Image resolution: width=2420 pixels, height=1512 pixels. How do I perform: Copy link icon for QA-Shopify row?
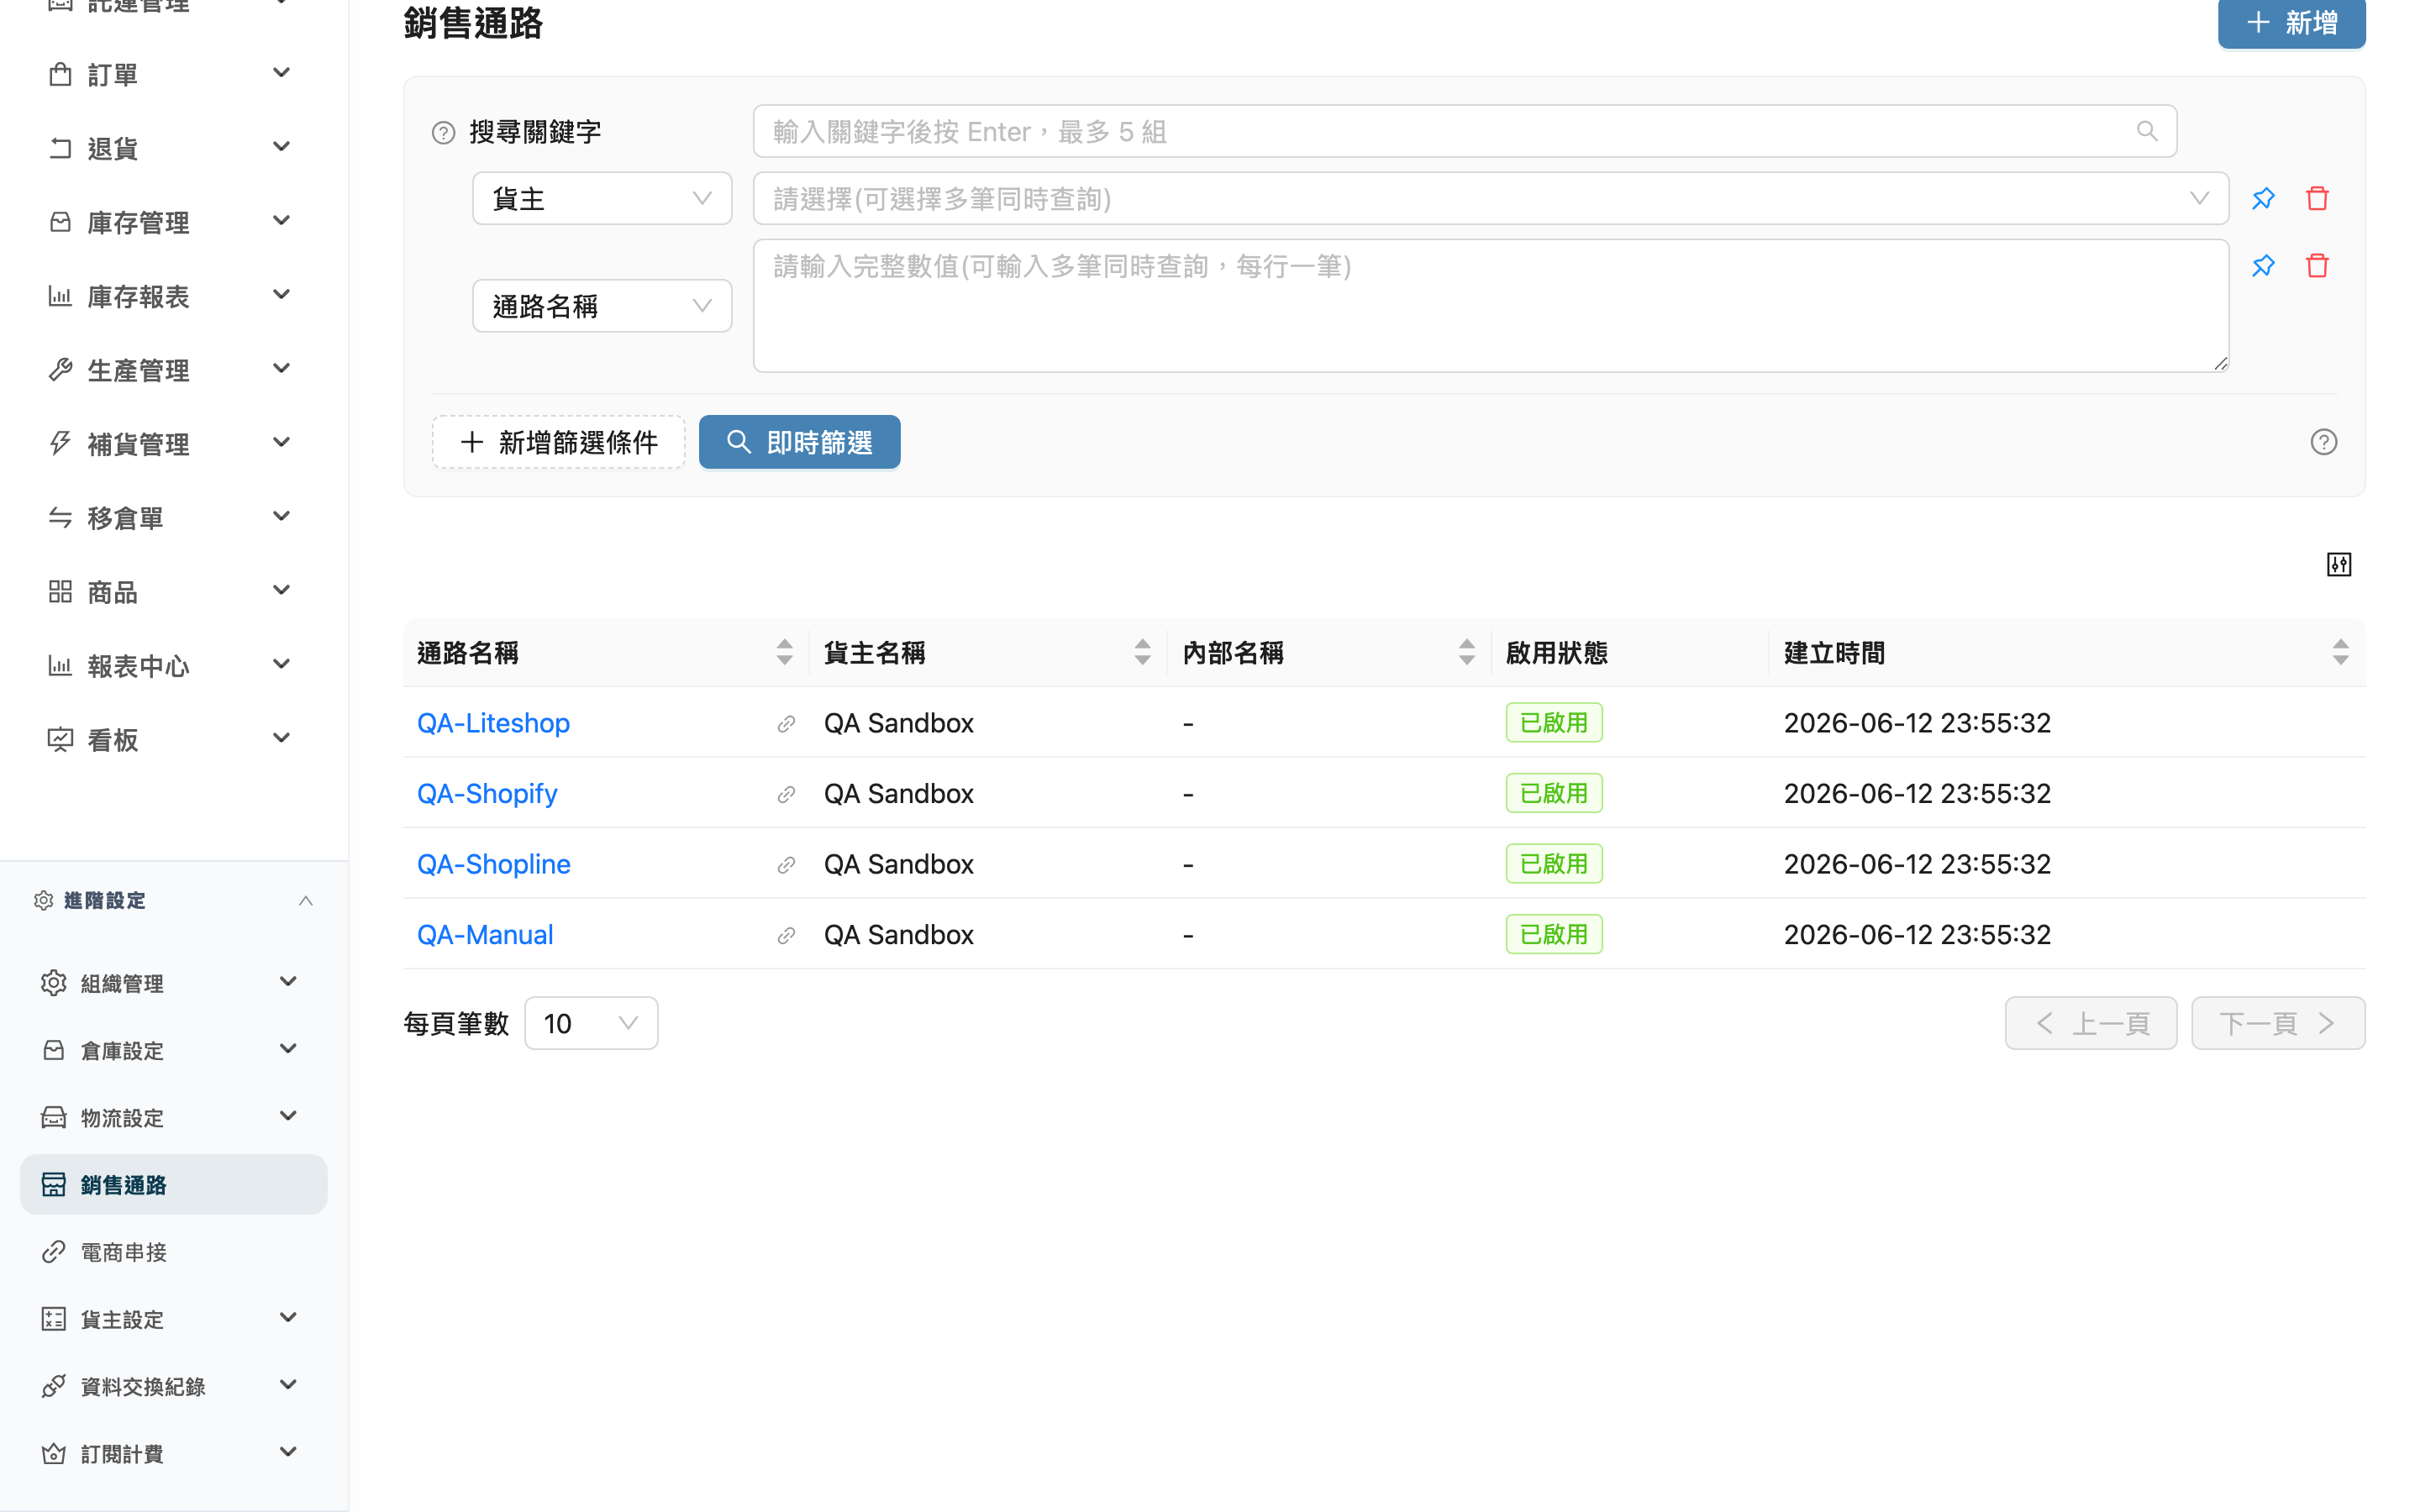(x=786, y=794)
